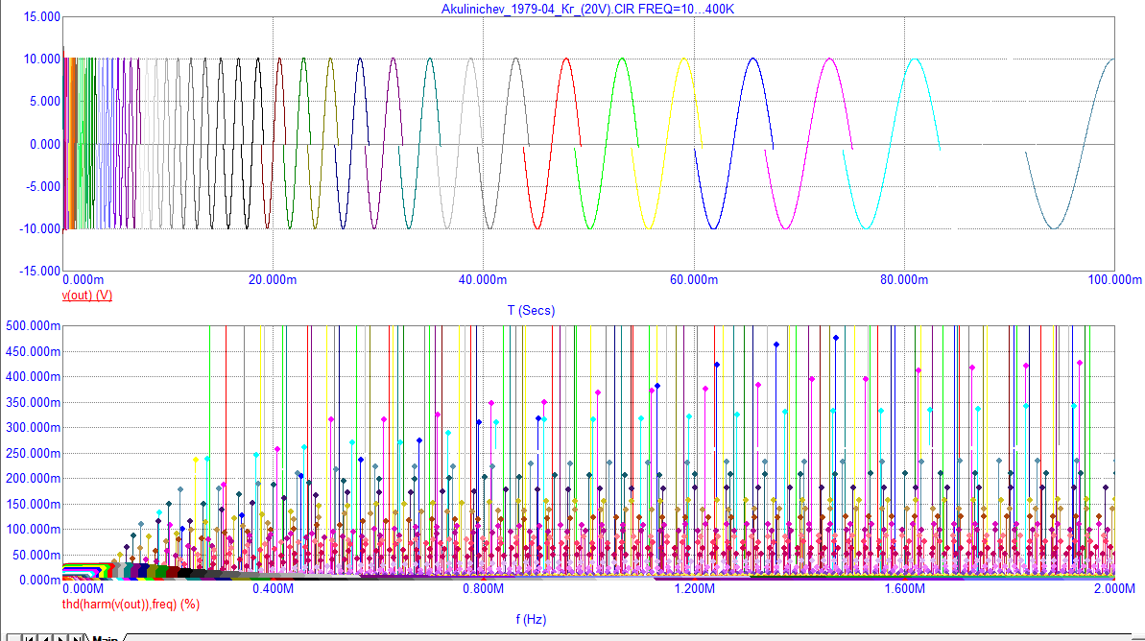Image resolution: width=1145 pixels, height=641 pixels.
Task: Click the 1.200M frequency axis tick
Action: 695,588
